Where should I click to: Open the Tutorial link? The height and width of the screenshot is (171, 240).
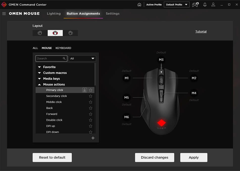pyautogui.click(x=201, y=31)
